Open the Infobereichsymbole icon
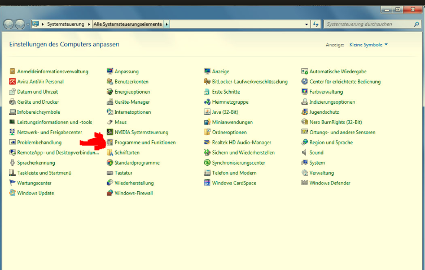 (x=12, y=112)
